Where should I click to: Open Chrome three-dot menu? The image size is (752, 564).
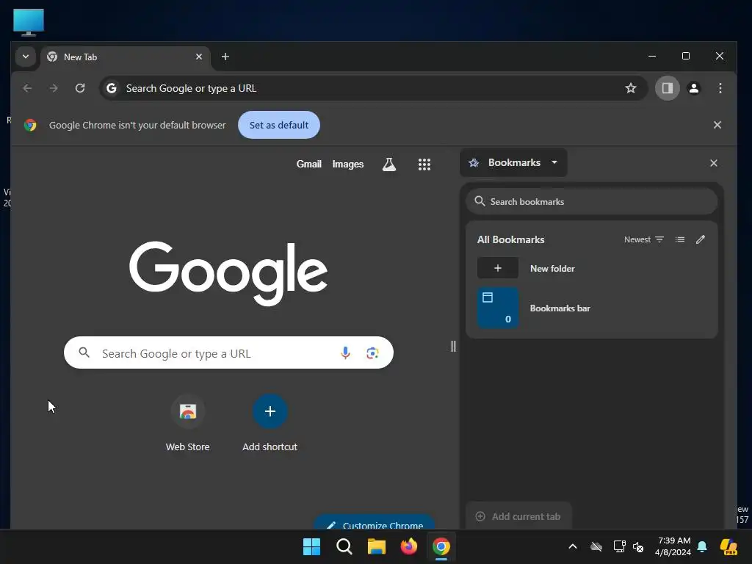[720, 88]
